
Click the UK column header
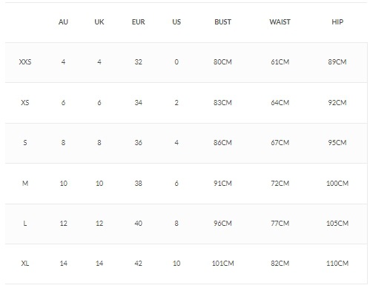point(99,22)
